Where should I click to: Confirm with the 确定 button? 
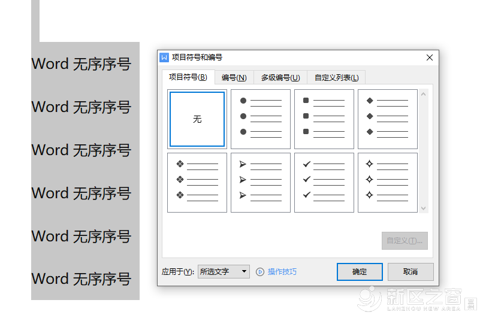360,272
